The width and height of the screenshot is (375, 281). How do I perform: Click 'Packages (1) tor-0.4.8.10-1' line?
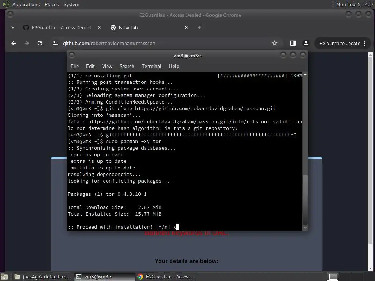(x=107, y=194)
